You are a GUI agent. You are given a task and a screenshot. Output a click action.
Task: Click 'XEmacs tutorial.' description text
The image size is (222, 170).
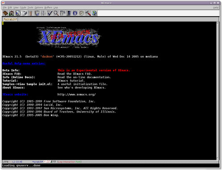tap(71, 81)
